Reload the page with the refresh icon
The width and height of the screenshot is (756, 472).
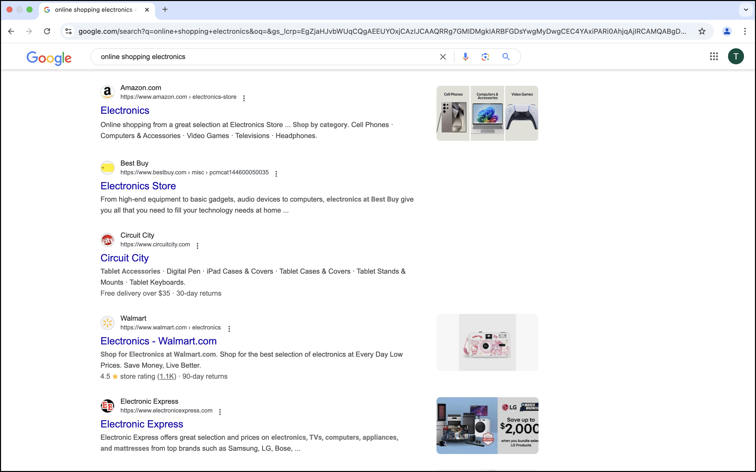[47, 31]
